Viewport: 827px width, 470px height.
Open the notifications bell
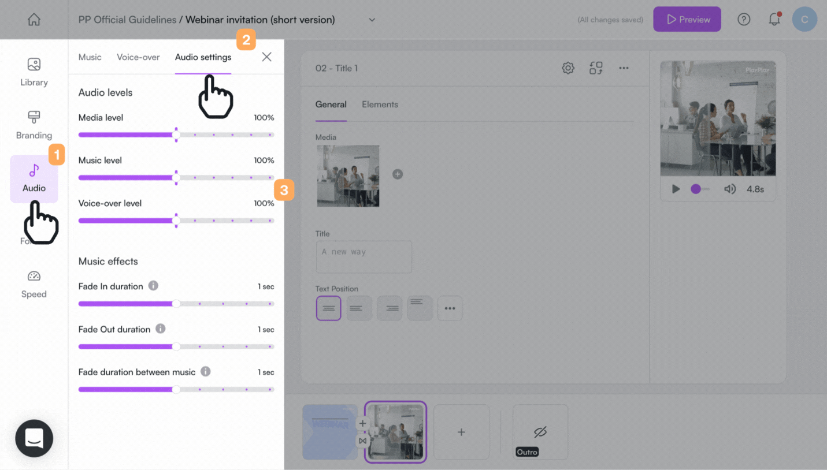[x=774, y=19]
